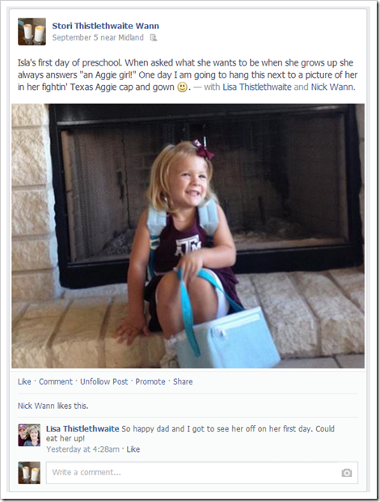
Task: Click the Promote link
Action: 150,381
